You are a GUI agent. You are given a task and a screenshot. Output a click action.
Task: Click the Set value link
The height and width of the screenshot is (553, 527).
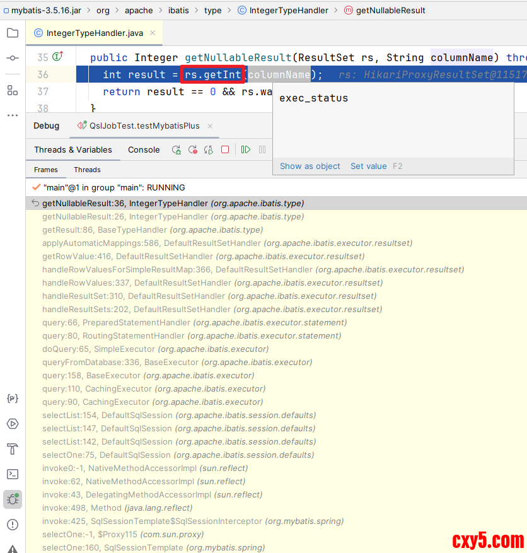pyautogui.click(x=368, y=166)
